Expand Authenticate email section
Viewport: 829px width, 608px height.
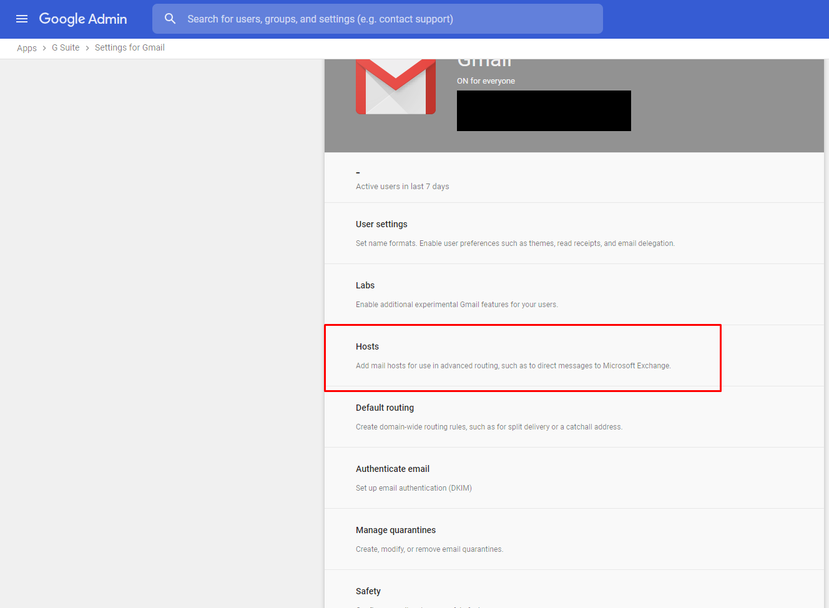pyautogui.click(x=393, y=469)
